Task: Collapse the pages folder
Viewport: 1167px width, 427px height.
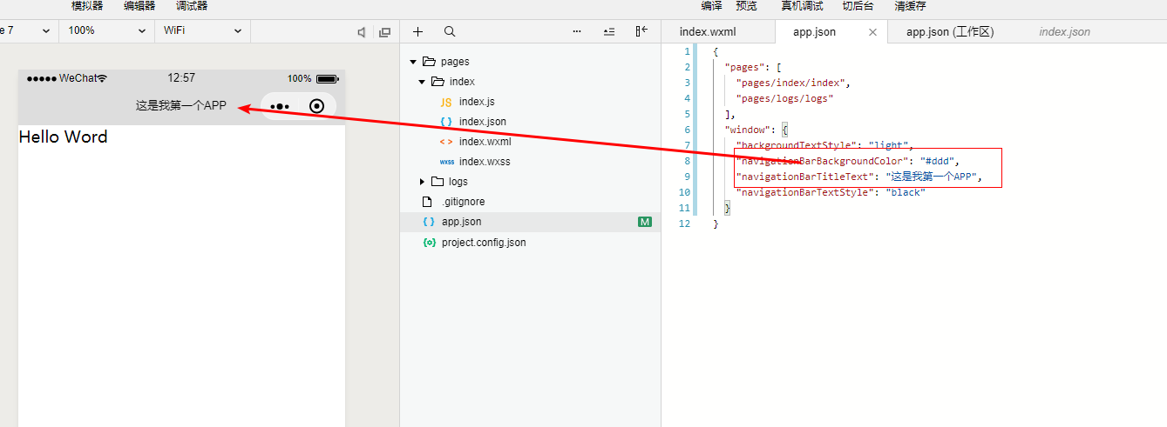Action: [413, 62]
